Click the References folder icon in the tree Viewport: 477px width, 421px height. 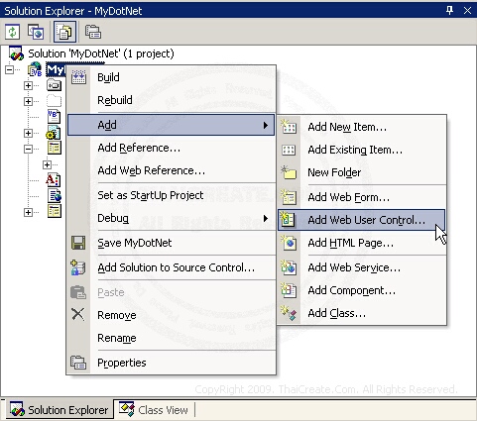[54, 85]
